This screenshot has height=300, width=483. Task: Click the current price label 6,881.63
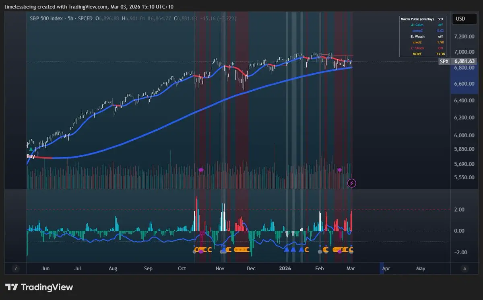[465, 62]
